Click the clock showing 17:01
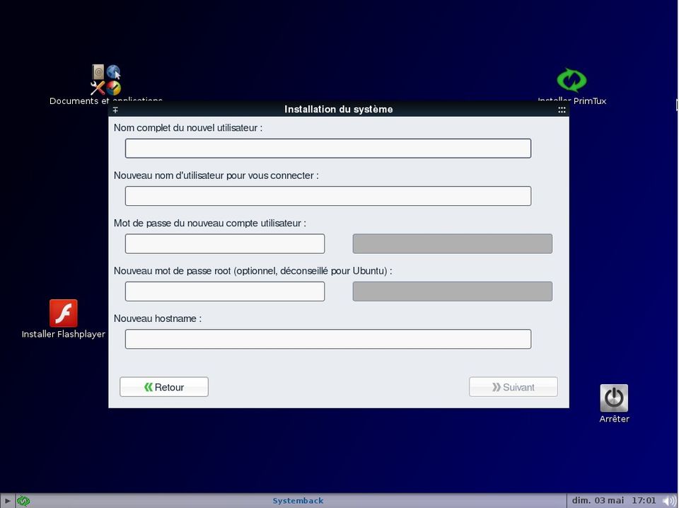 tap(644, 500)
